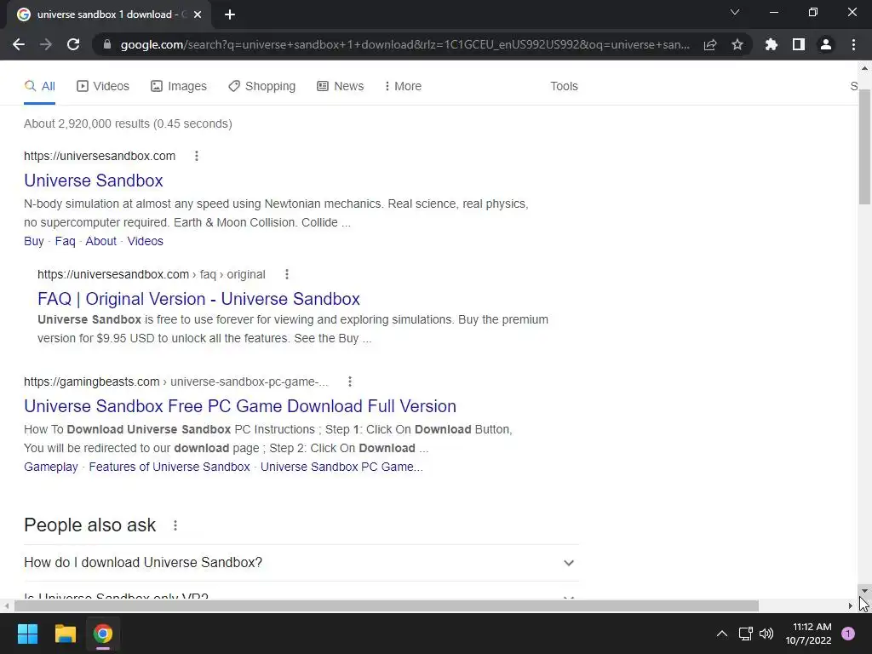Open network status tray icon
Viewport: 872px width, 654px height.
[745, 634]
